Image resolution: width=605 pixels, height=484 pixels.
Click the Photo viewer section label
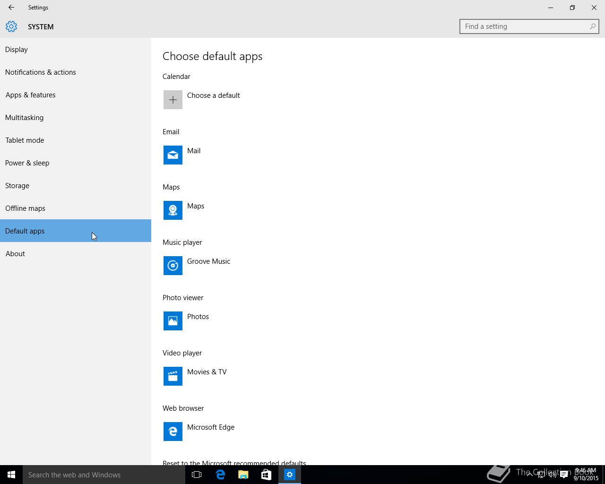[183, 298]
